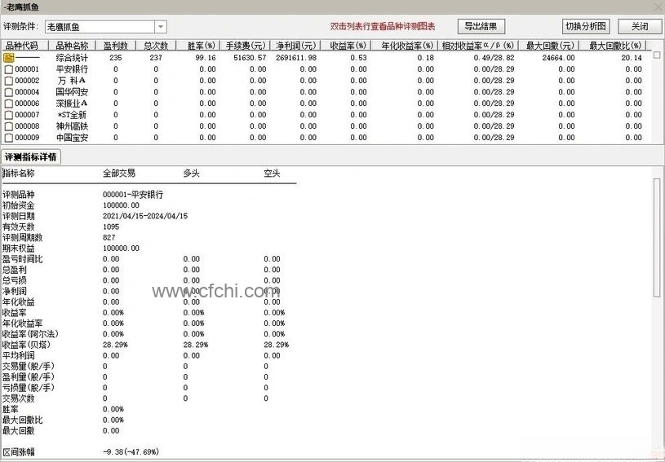Click the upper list scrollbar button
The image size is (665, 462).
657,55
